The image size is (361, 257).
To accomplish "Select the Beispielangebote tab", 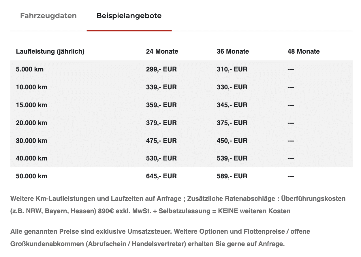I will click(x=129, y=16).
